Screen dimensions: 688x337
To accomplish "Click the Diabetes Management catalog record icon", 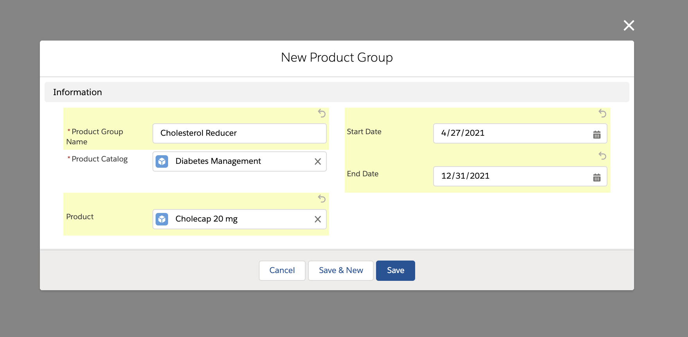I will point(162,161).
